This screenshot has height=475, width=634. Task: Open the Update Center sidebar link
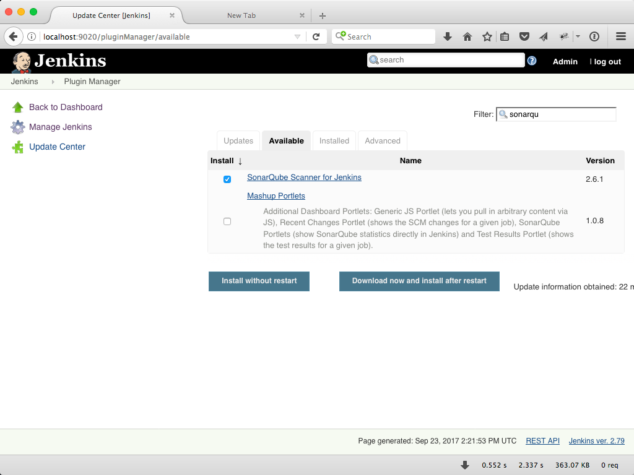point(58,147)
